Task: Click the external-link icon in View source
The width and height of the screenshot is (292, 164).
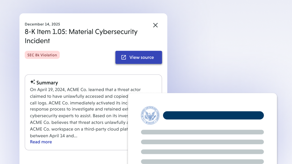Action: tap(123, 57)
